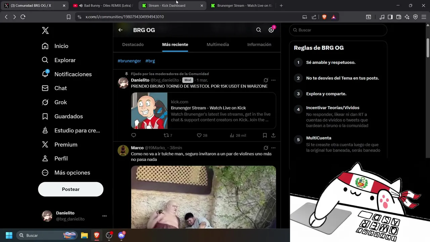
Task: Switch to Multimedia tab
Action: [x=218, y=44]
